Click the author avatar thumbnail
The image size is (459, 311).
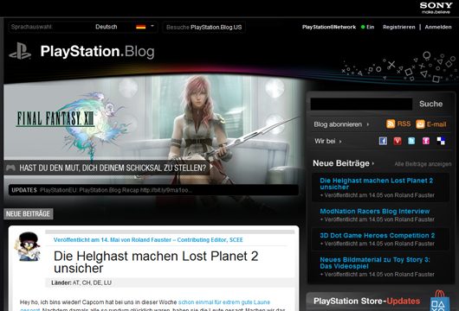(x=27, y=246)
